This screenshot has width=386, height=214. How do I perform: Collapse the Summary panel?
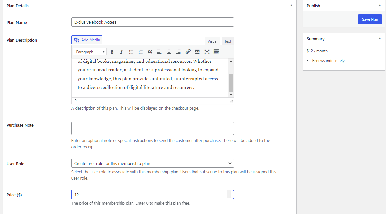(380, 39)
